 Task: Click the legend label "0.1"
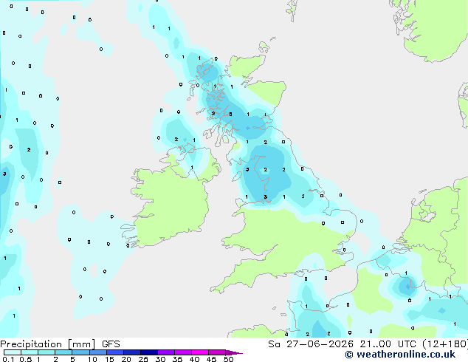(x=8, y=359)
